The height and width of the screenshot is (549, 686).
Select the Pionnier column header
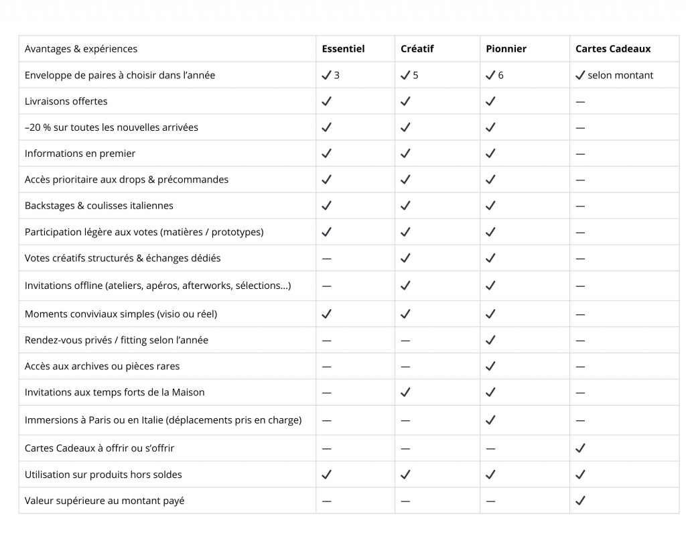[506, 49]
